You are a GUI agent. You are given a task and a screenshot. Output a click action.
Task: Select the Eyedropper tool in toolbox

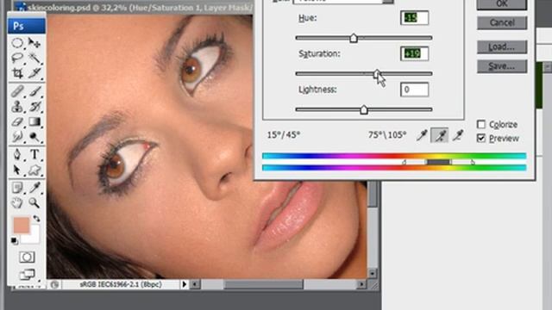pos(34,188)
